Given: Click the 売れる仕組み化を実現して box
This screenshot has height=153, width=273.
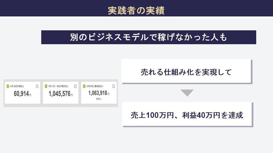Looking at the screenshot, I should [x=186, y=72].
